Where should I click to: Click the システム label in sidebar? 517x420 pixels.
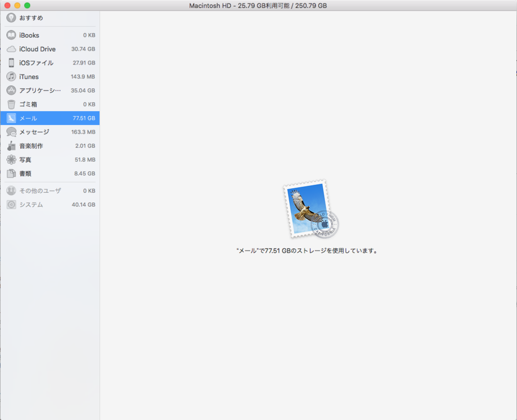(31, 205)
